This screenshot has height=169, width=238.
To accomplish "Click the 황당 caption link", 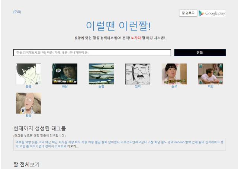I will [28, 116].
